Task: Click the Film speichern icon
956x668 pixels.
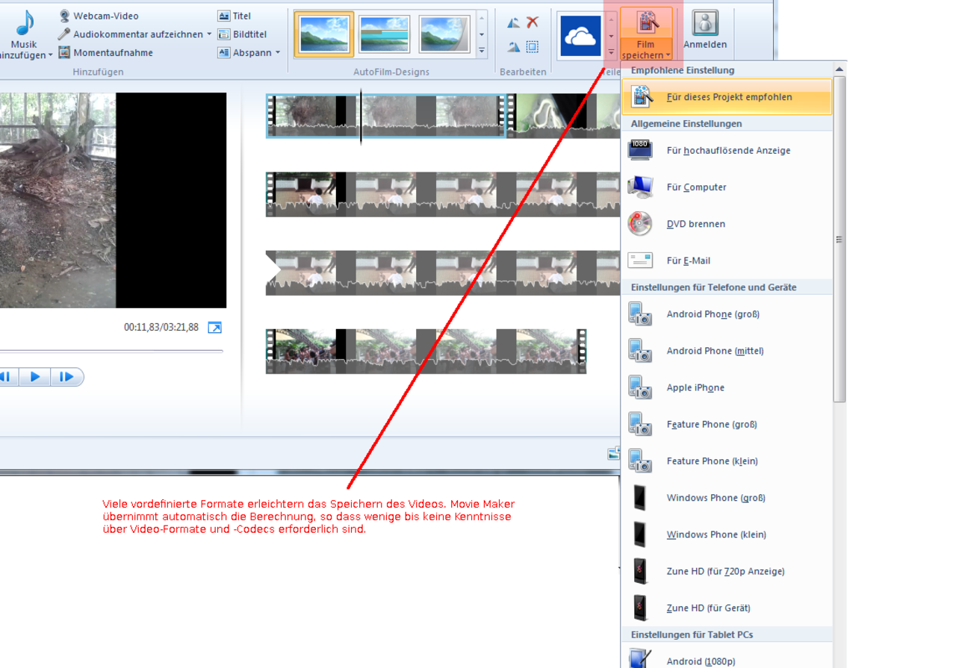Action: pyautogui.click(x=647, y=23)
